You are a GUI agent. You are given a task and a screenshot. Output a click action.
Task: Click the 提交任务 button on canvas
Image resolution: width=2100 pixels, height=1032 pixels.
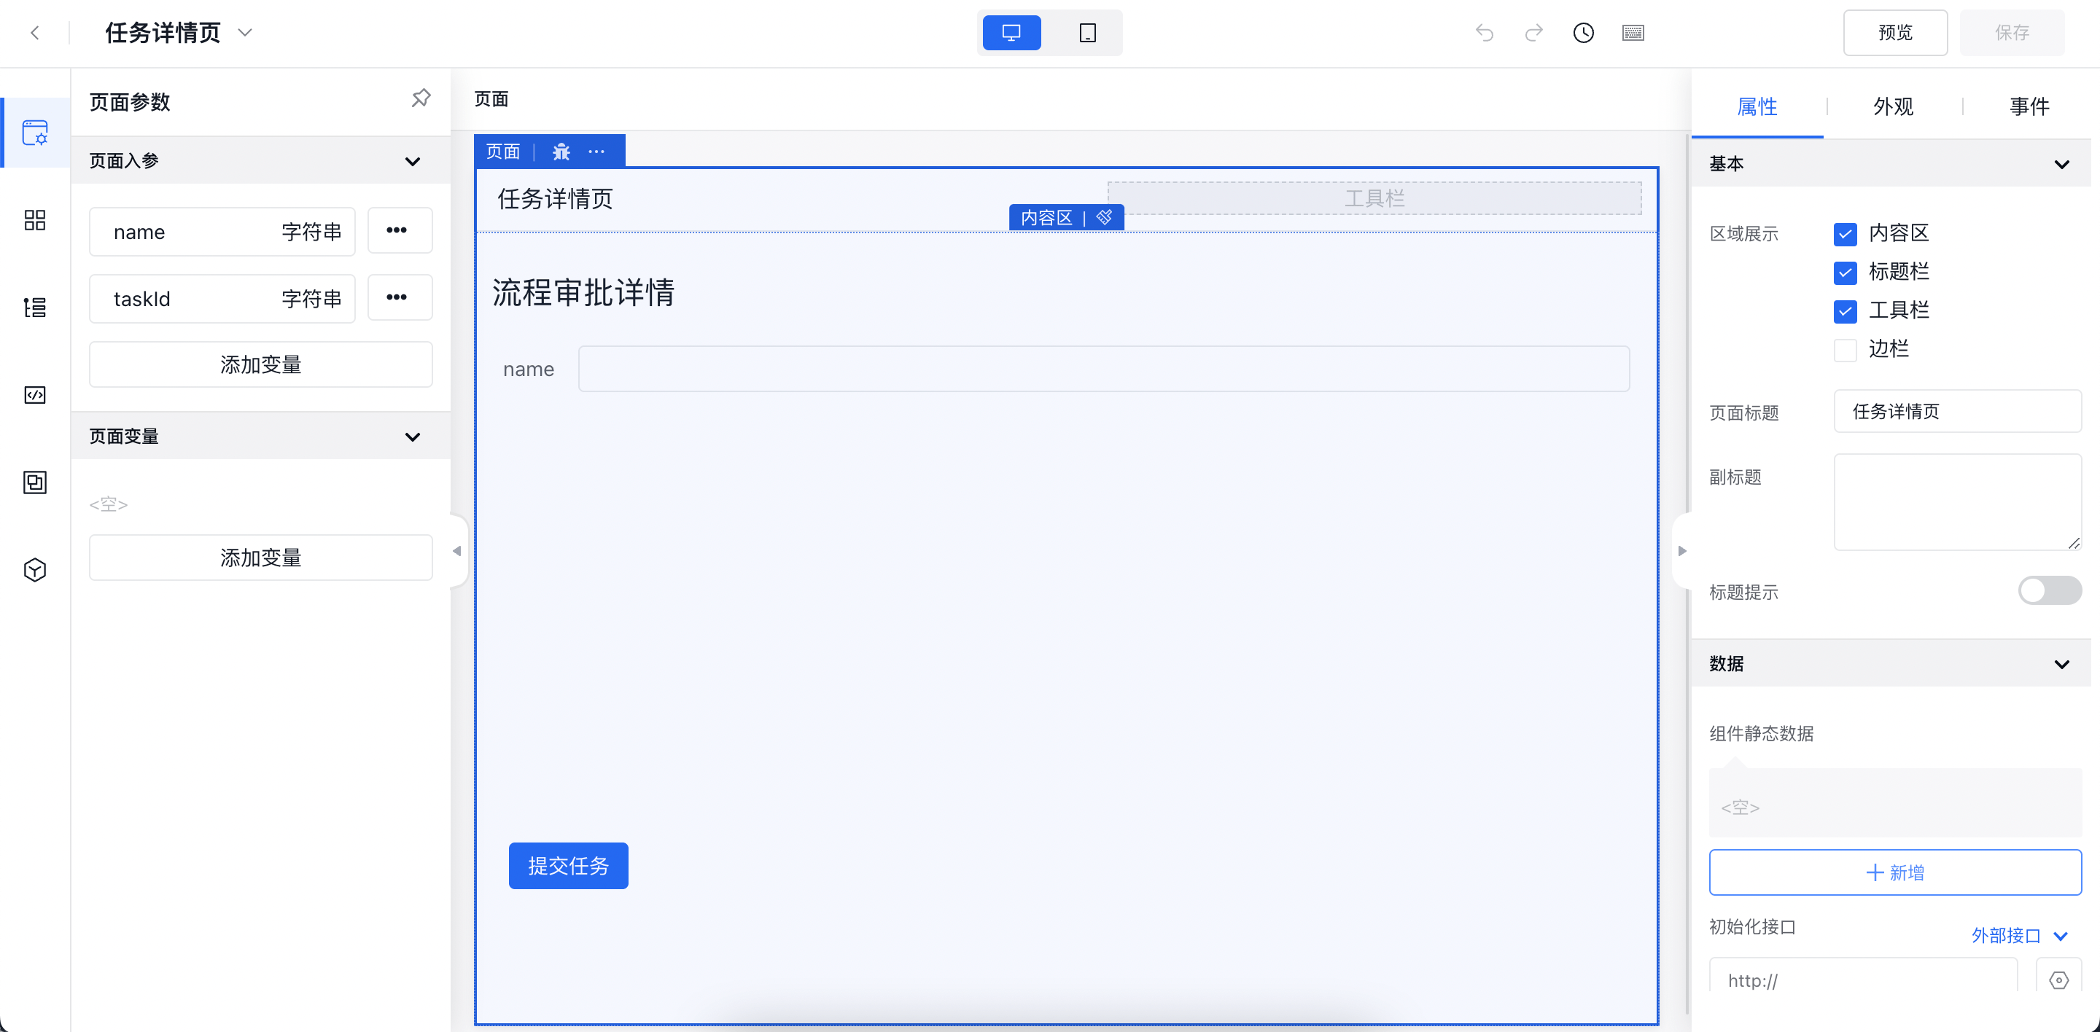568,865
